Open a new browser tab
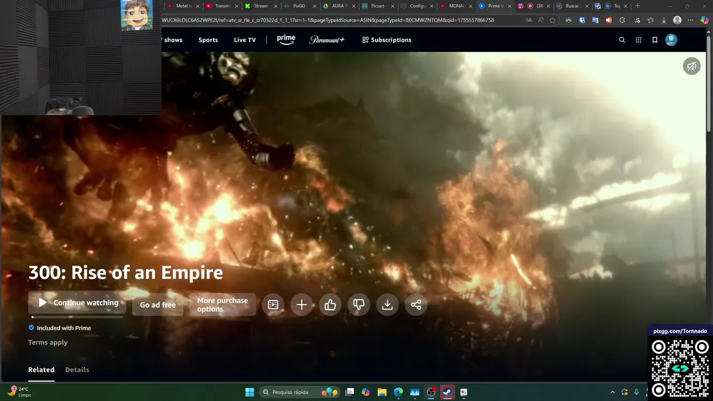713x401 pixels. click(638, 6)
